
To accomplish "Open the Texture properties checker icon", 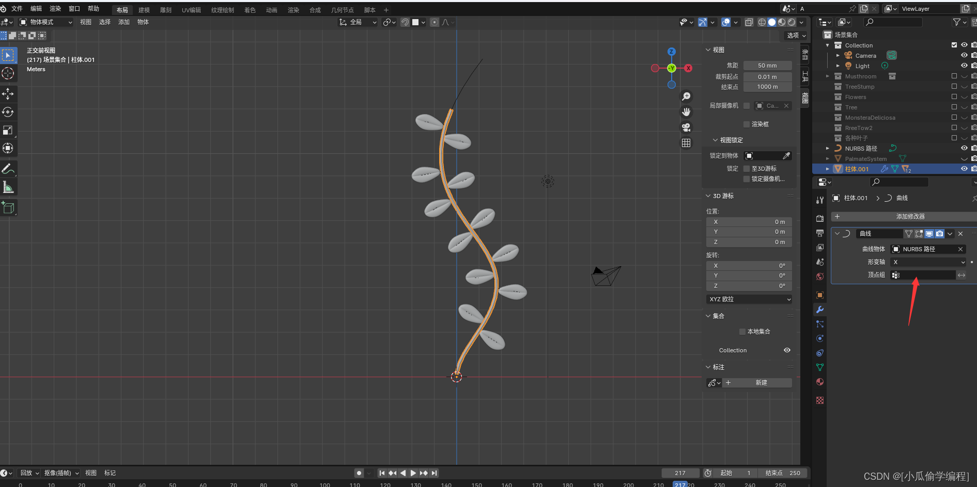I will coord(820,400).
